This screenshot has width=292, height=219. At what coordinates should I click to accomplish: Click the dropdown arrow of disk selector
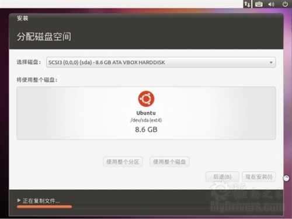[x=271, y=62]
